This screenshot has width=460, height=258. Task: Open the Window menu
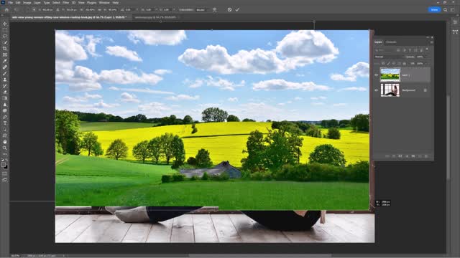[104, 3]
